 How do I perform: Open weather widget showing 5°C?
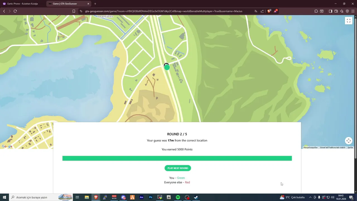292,197
